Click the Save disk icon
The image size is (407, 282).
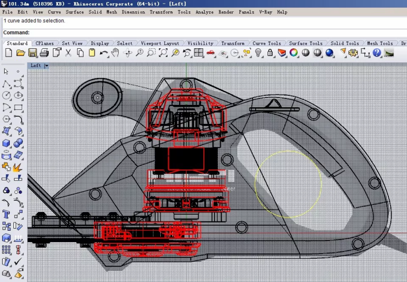click(32, 53)
